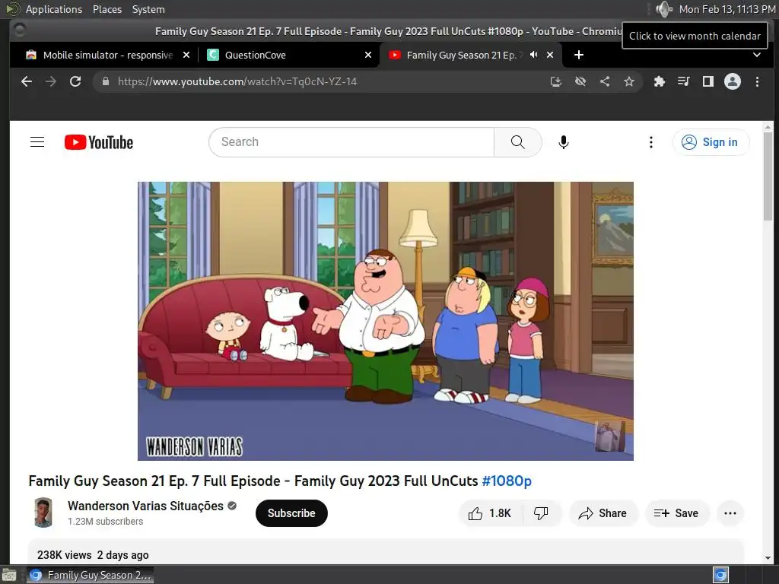Click the workspace switcher in bottom panel
The image size is (779, 584).
(x=721, y=575)
